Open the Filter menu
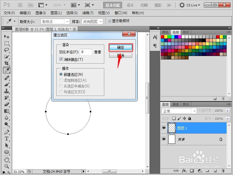 (x=88, y=13)
